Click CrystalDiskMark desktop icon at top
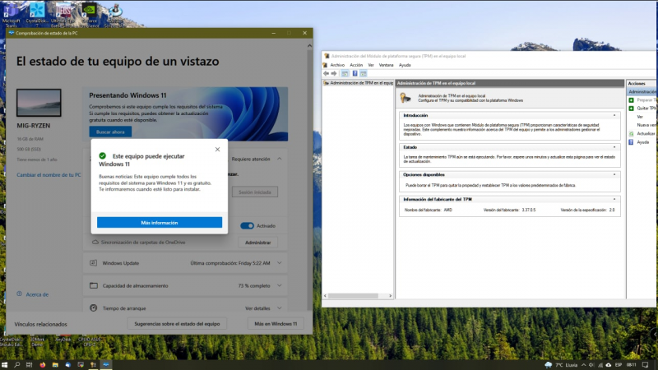This screenshot has height=370, width=658. [x=37, y=14]
